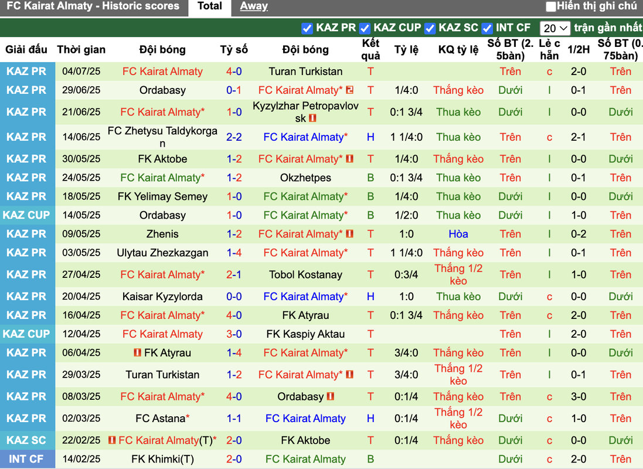Click the date 16/04/25
The height and width of the screenshot is (469, 643).
(x=81, y=315)
